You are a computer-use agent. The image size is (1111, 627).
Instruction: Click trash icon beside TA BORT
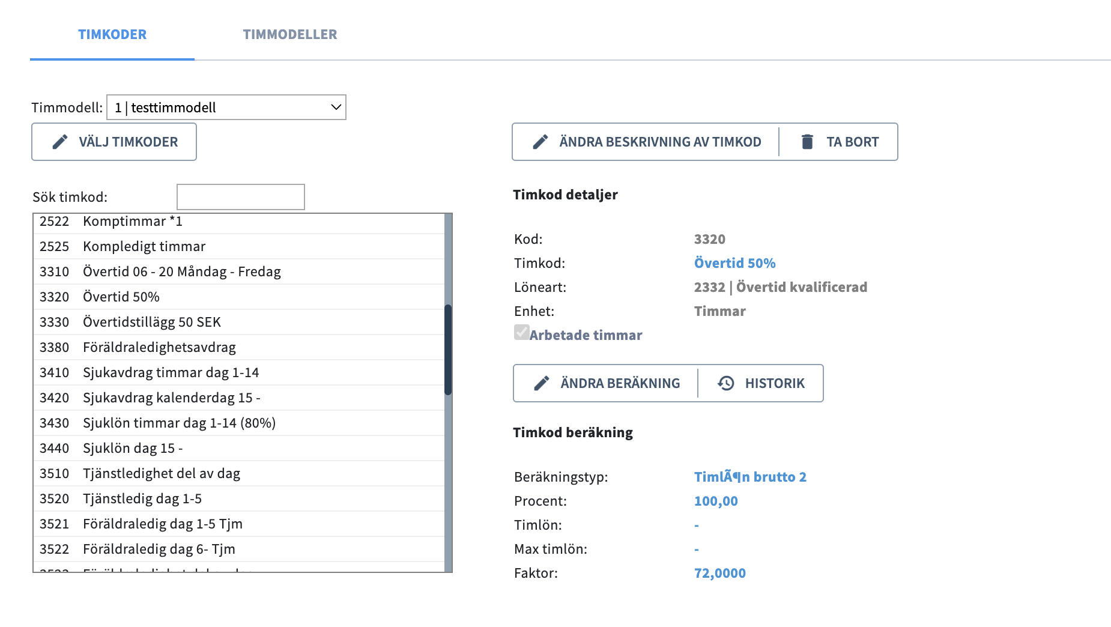click(x=807, y=142)
